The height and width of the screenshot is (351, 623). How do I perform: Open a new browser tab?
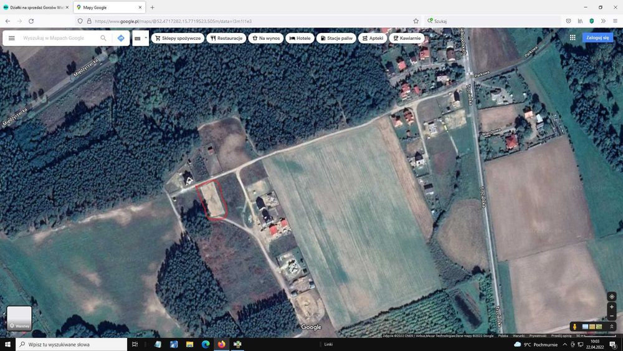[152, 7]
